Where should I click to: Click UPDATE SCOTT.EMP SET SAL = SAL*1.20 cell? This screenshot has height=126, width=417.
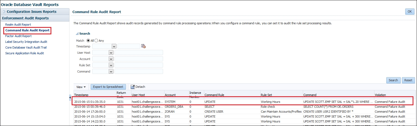tap(338, 102)
